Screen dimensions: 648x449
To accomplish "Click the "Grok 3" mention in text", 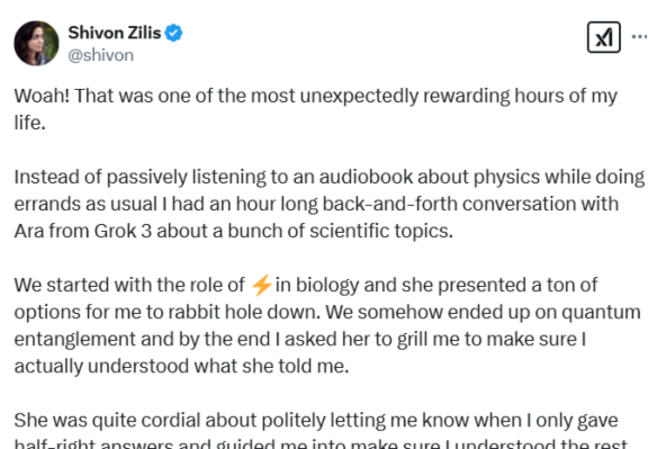I will (x=122, y=231).
